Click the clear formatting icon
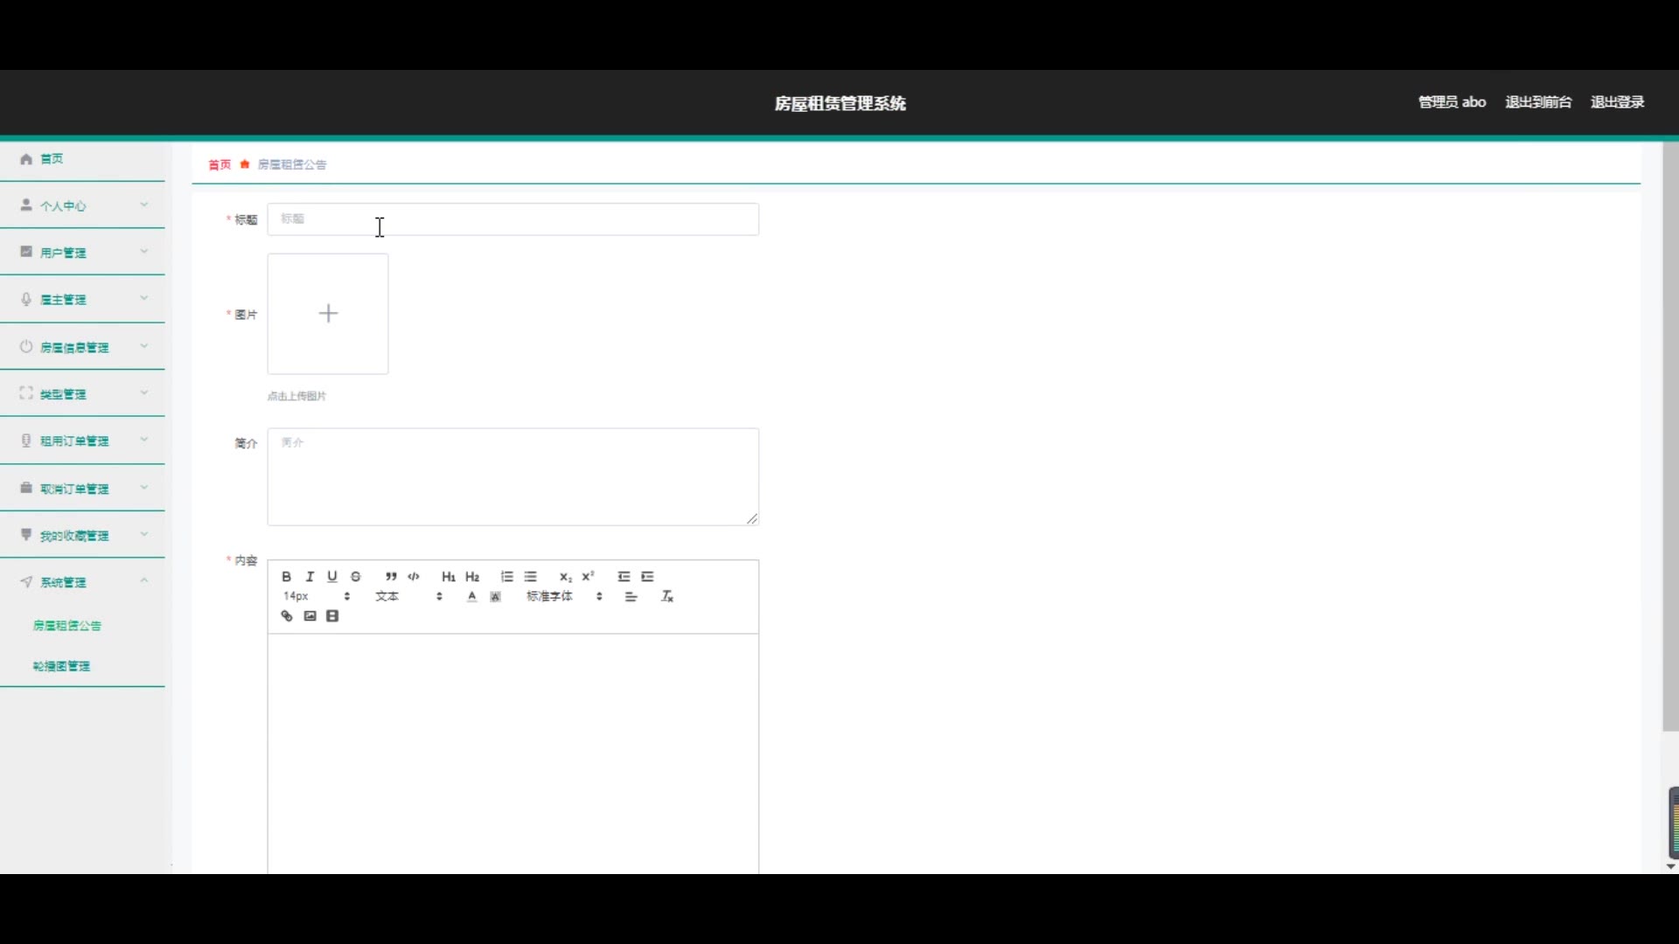This screenshot has height=944, width=1679. (x=667, y=597)
